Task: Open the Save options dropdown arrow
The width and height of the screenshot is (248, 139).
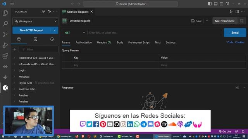Action: tap(207, 21)
